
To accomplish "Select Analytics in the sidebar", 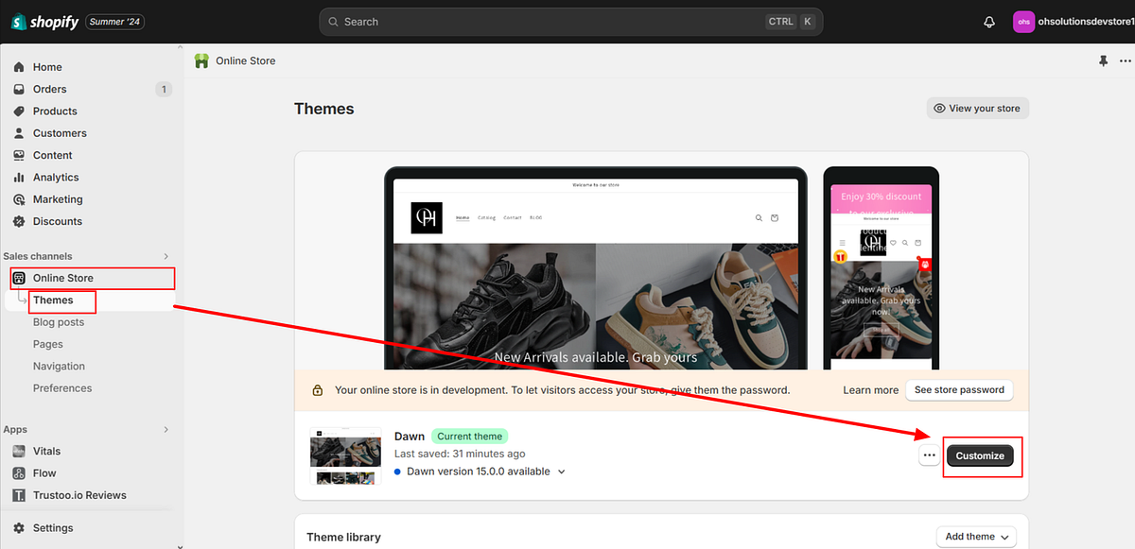I will coord(57,177).
